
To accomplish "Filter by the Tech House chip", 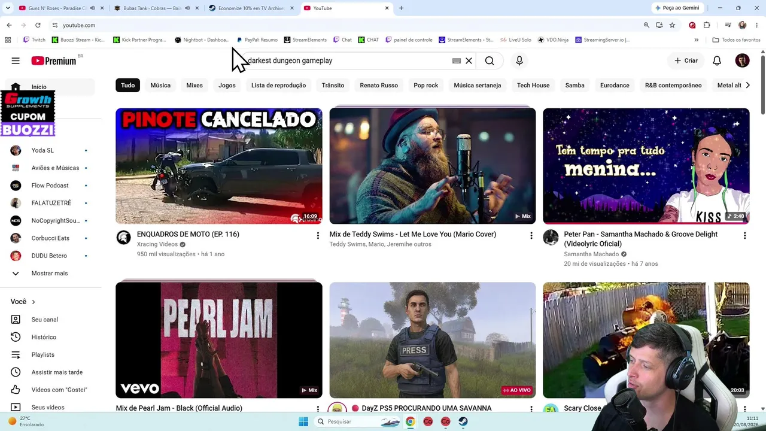I will pyautogui.click(x=533, y=85).
